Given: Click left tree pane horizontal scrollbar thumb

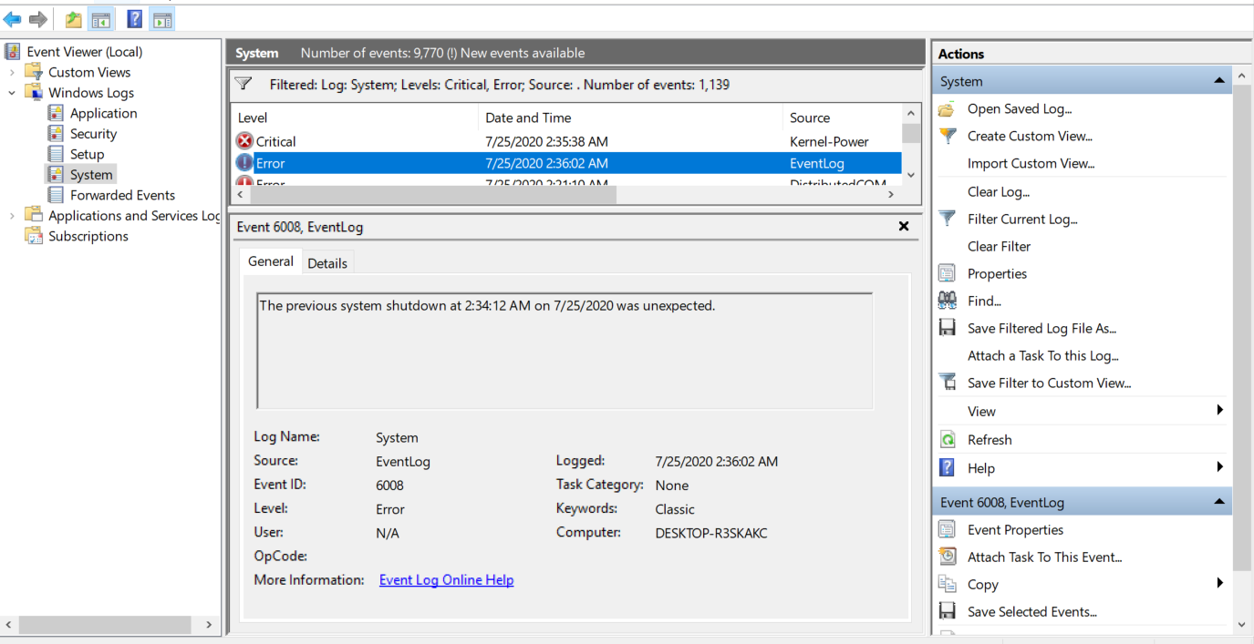Looking at the screenshot, I should point(105,625).
